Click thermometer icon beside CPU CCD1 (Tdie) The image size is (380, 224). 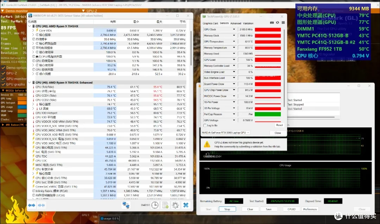33,95
